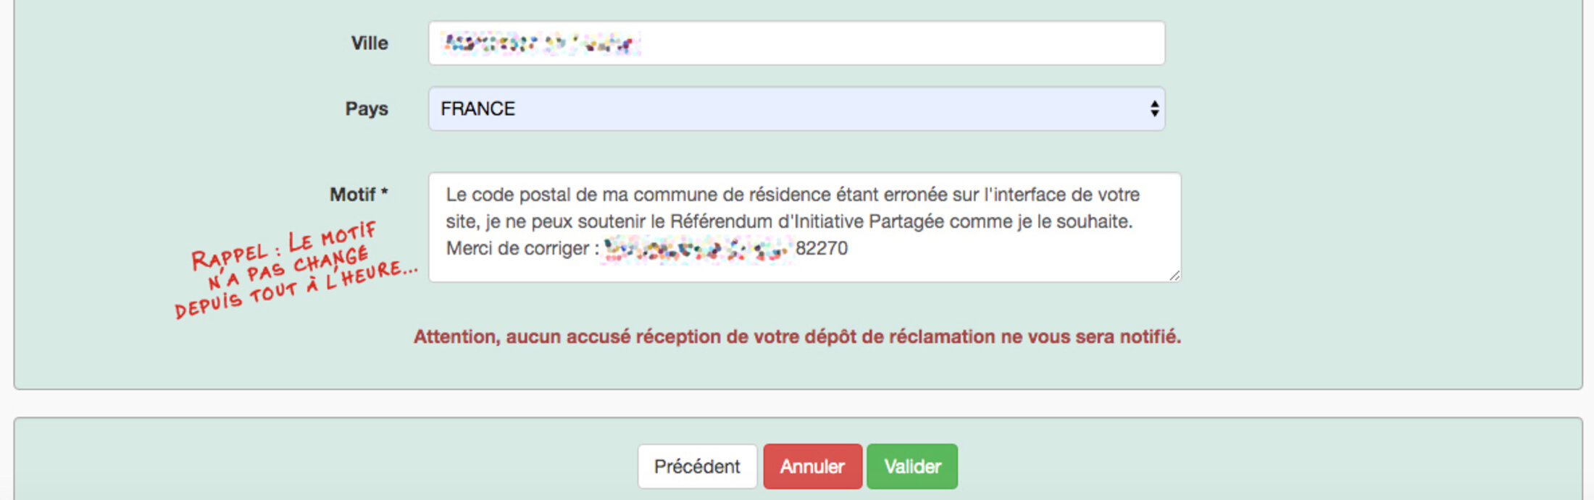Click the Pays field label
This screenshot has width=1594, height=500.
point(367,109)
